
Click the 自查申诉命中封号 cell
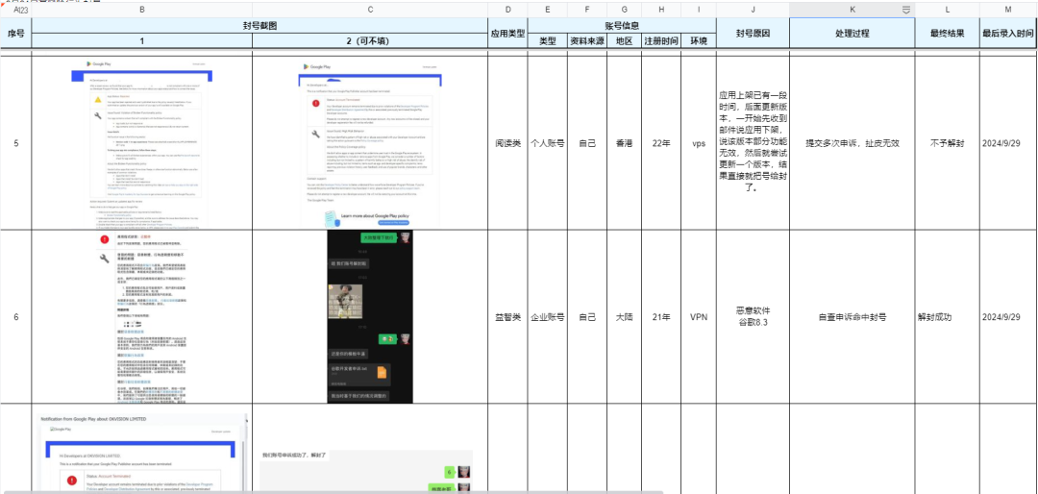tap(852, 316)
